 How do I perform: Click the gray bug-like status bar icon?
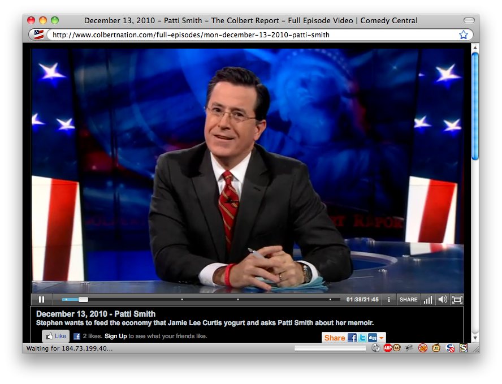(x=409, y=348)
